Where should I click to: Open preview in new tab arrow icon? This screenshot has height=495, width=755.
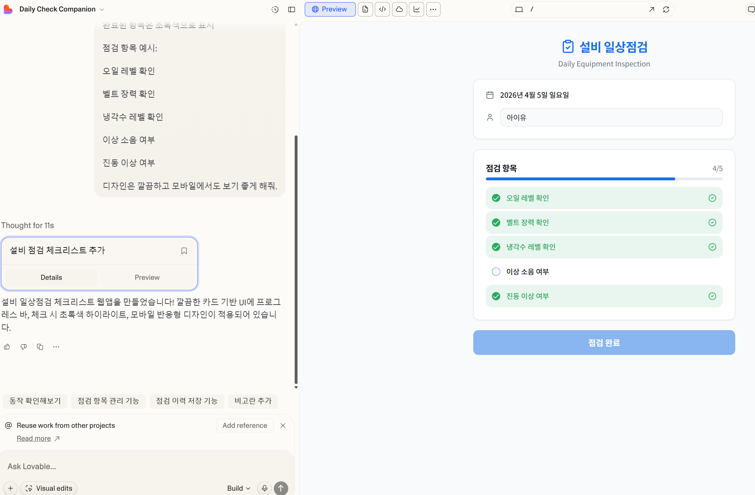coord(651,9)
